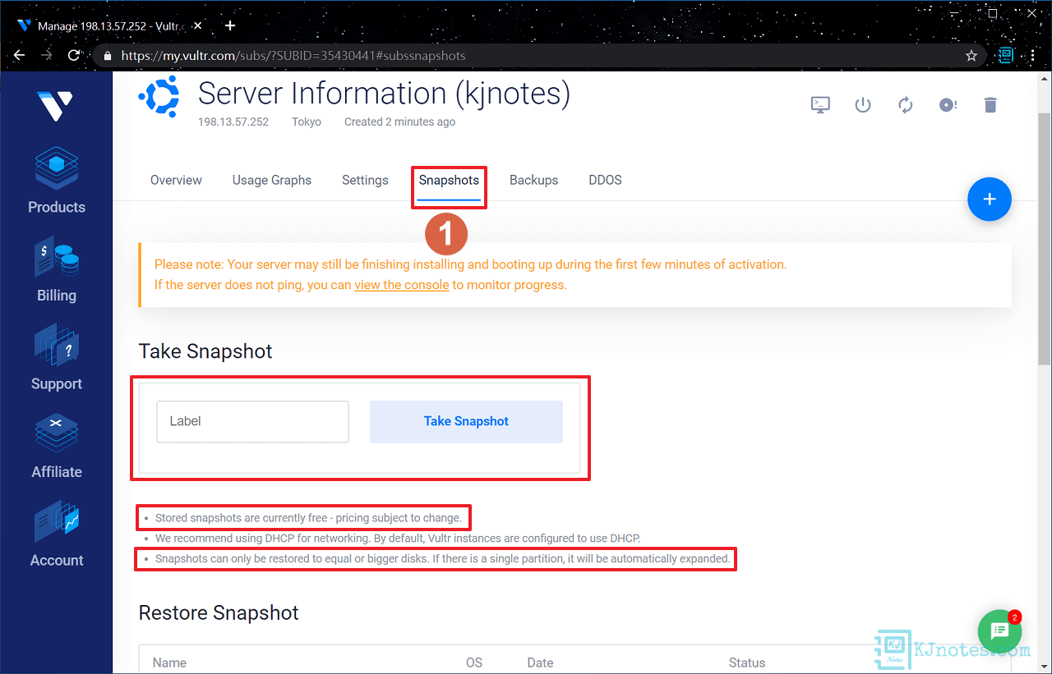Click the 'Date' column header
This screenshot has width=1052, height=674.
540,663
